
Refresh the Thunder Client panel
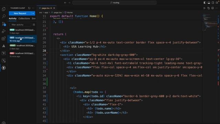(x=29, y=8)
